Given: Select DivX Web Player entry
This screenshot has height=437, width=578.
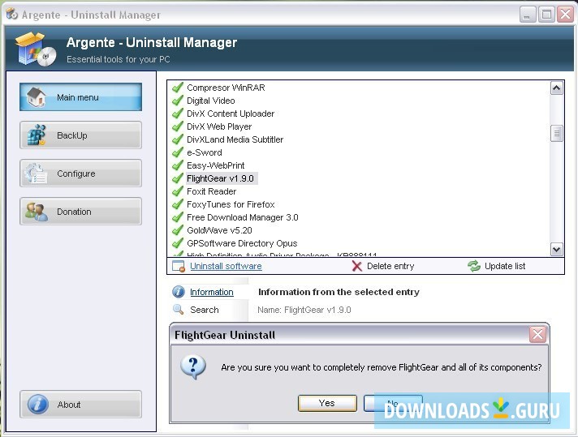Looking at the screenshot, I should (x=219, y=126).
